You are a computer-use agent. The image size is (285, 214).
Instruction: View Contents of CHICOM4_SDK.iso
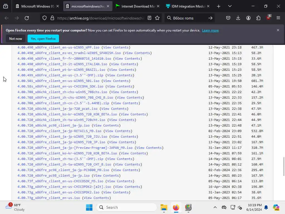120,86
